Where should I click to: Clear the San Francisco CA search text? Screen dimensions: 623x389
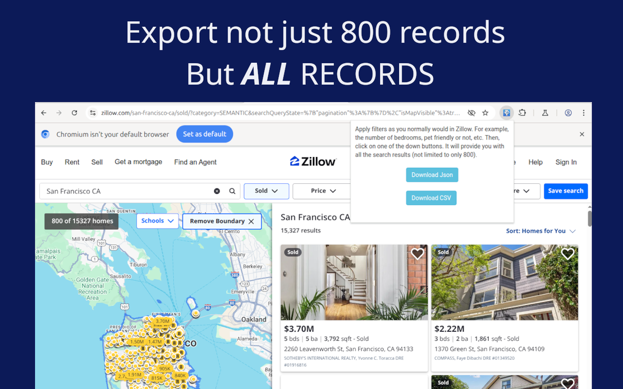click(217, 191)
